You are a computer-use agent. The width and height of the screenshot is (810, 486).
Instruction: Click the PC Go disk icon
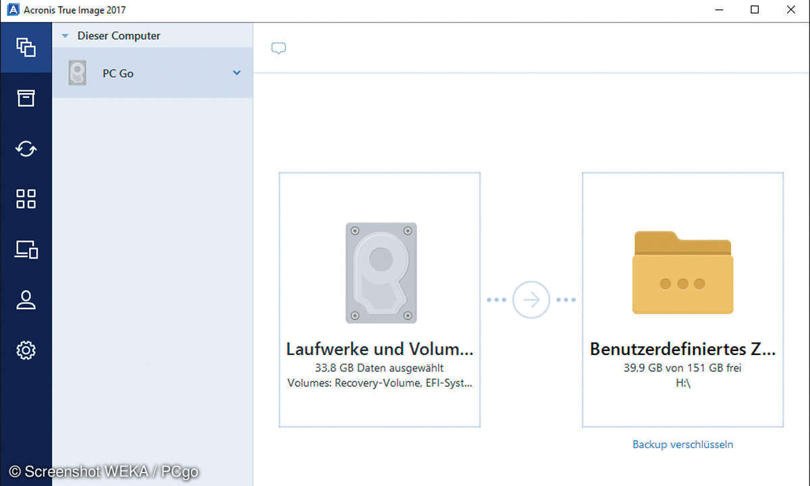pos(78,73)
